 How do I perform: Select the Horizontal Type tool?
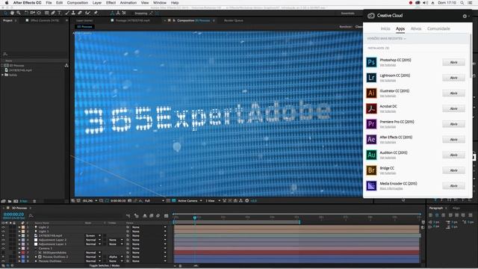[x=59, y=13]
